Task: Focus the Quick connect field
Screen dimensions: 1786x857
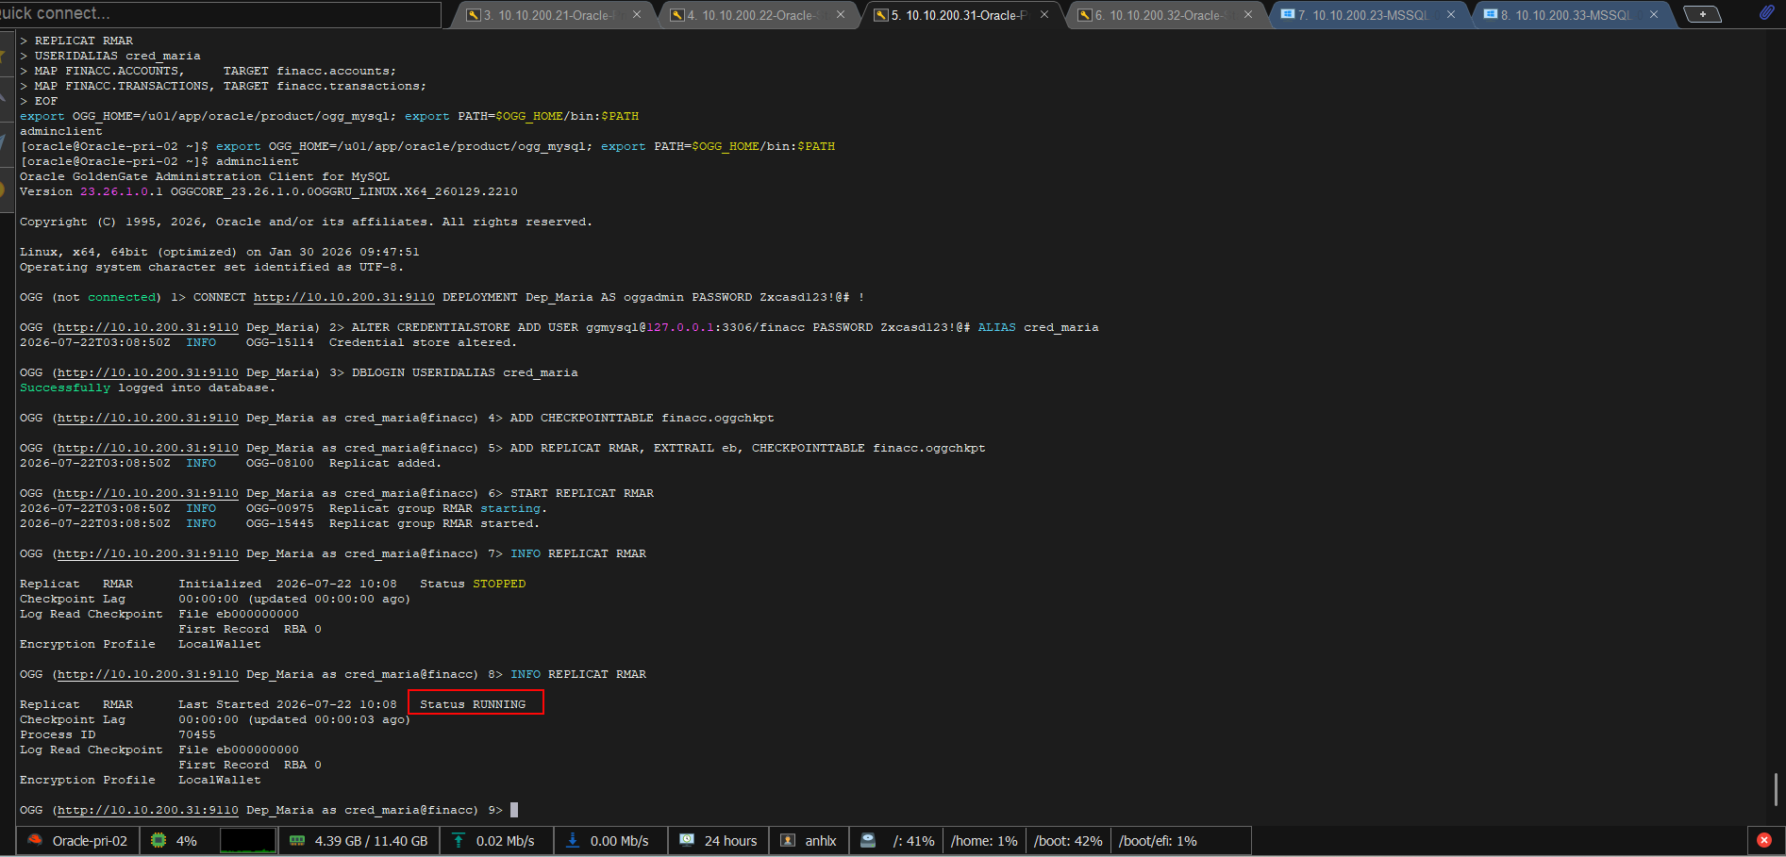Action: coord(219,13)
